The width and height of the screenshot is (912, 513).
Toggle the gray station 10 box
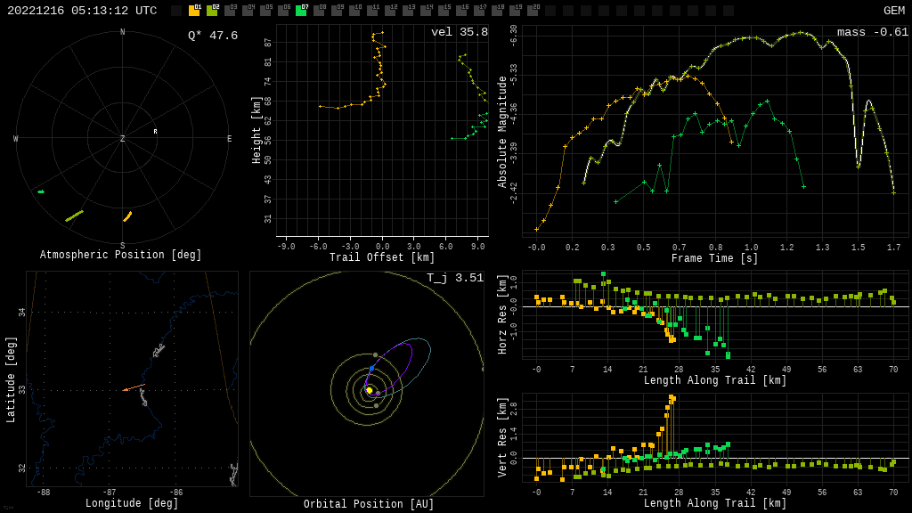[354, 11]
